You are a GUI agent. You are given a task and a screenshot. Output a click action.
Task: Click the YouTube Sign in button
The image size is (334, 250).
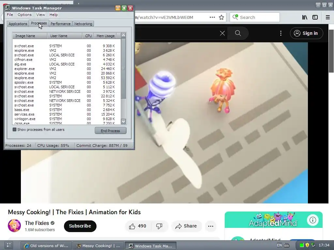pos(306,33)
